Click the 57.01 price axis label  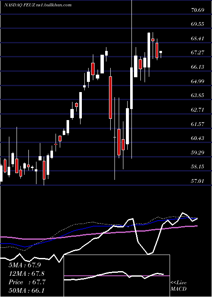click(198, 181)
